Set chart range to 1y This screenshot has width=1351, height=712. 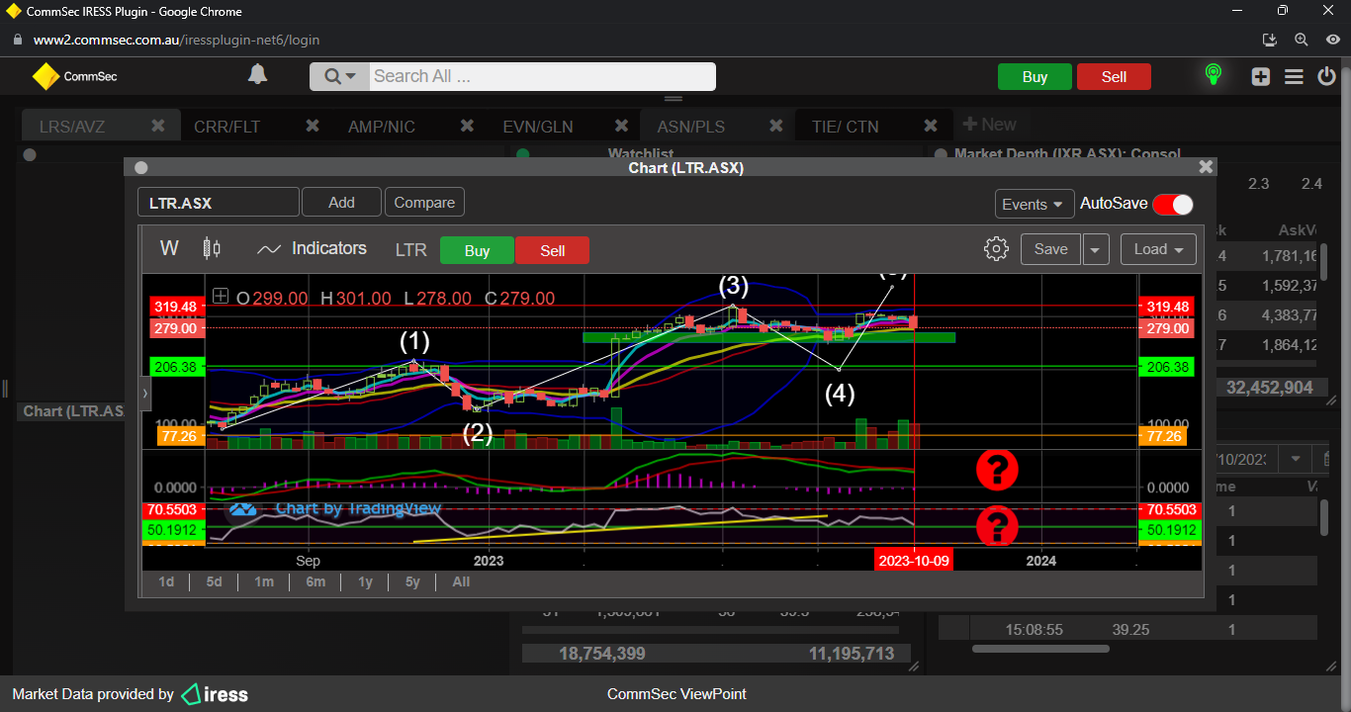point(366,581)
